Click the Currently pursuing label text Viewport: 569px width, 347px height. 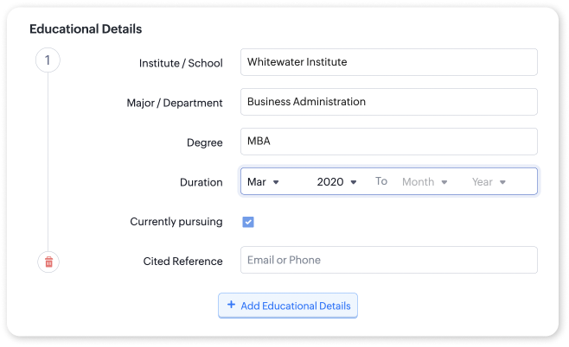[x=176, y=222]
